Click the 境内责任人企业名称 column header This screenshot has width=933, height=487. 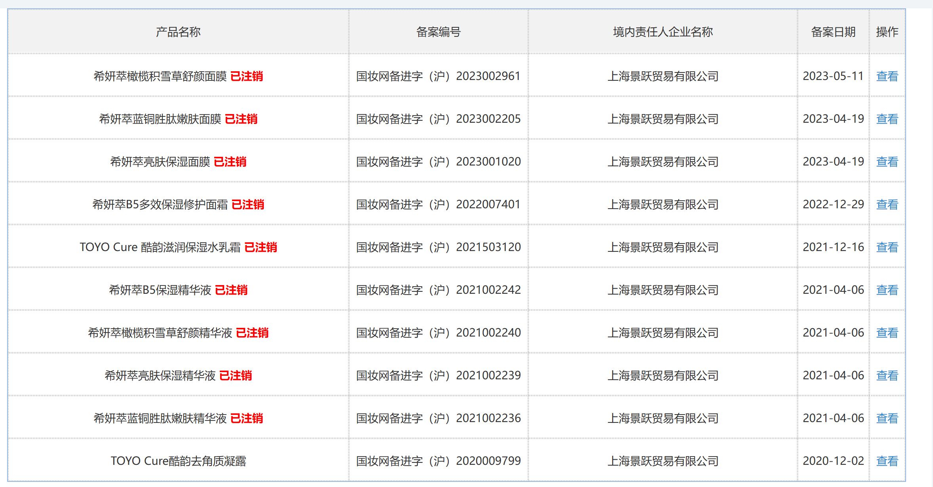[x=663, y=32]
